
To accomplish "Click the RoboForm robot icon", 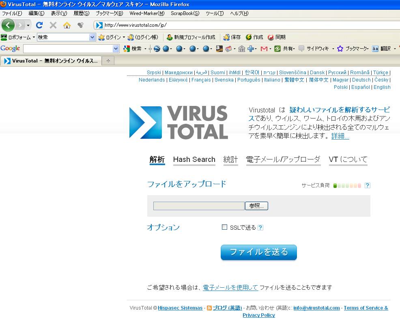I will pos(4,37).
